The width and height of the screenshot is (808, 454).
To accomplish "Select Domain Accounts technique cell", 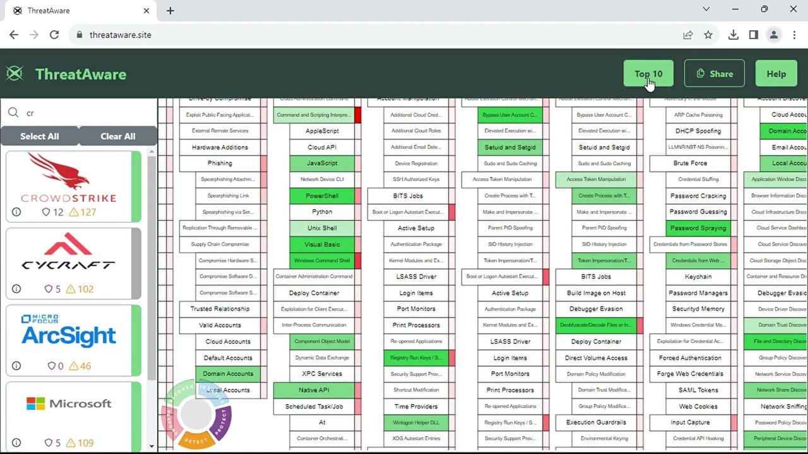I will point(228,373).
